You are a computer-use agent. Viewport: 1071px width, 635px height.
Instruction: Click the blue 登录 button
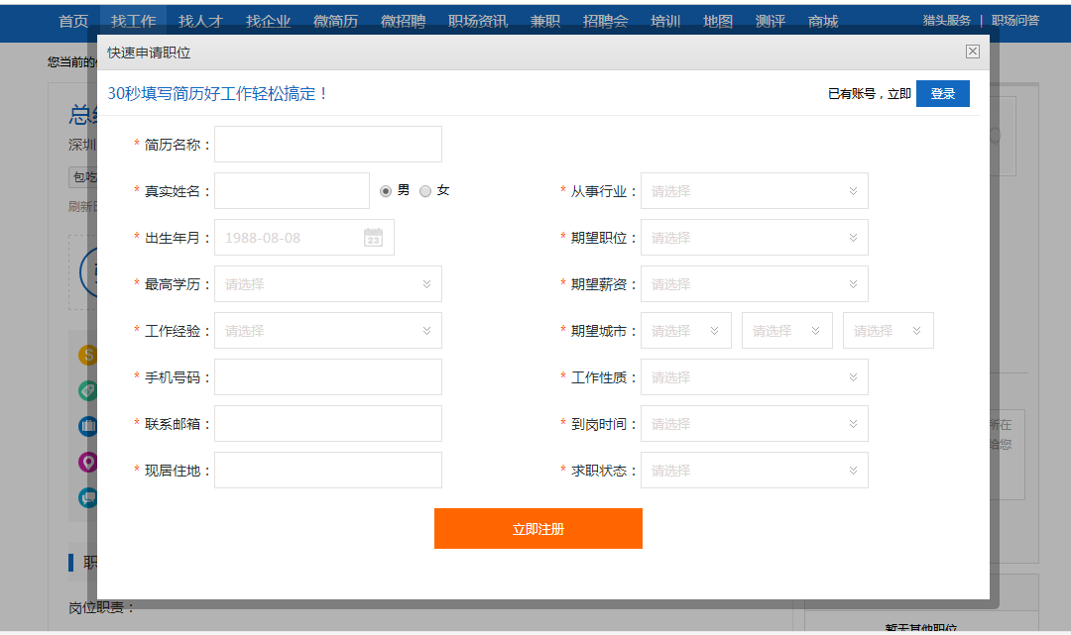(943, 93)
